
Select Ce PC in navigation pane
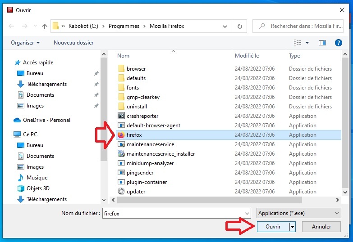30,134
